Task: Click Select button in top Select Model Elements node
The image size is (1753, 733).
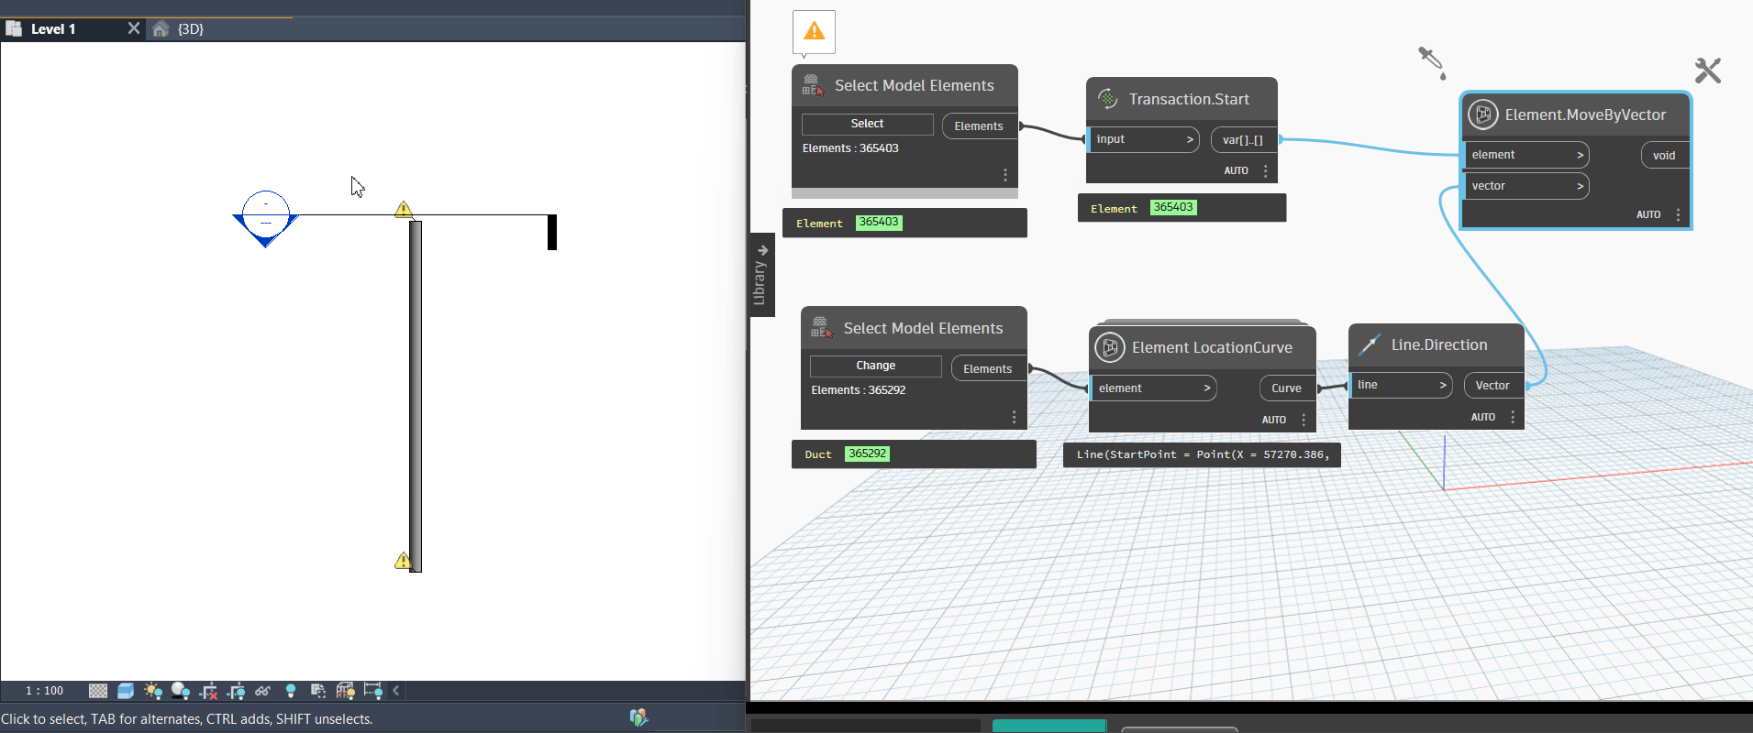Action: coord(867,124)
